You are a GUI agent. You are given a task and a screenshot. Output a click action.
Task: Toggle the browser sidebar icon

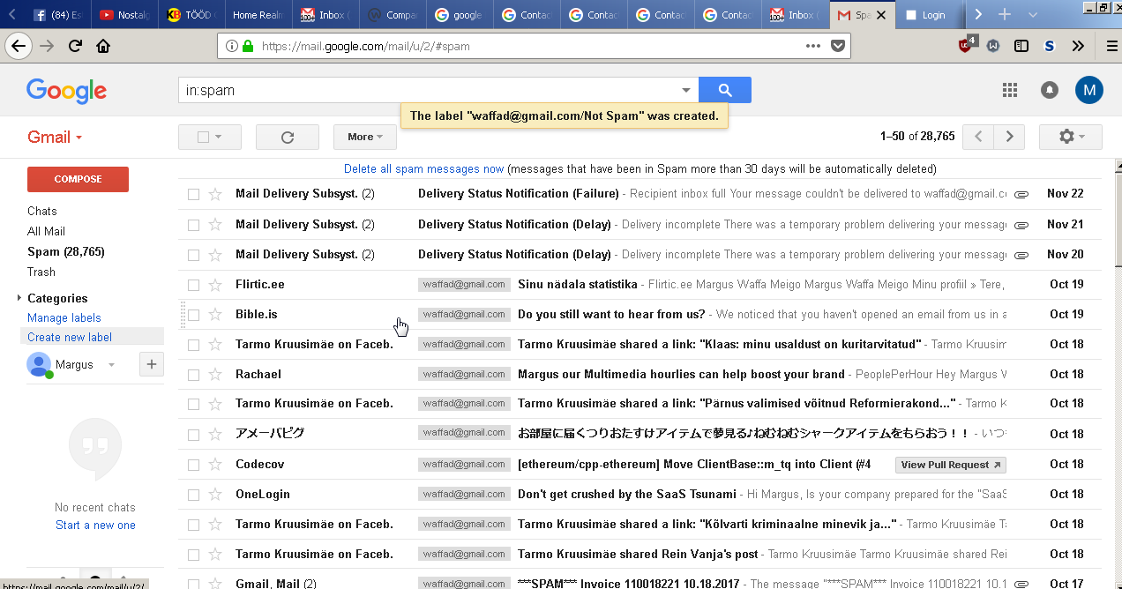click(x=1021, y=46)
